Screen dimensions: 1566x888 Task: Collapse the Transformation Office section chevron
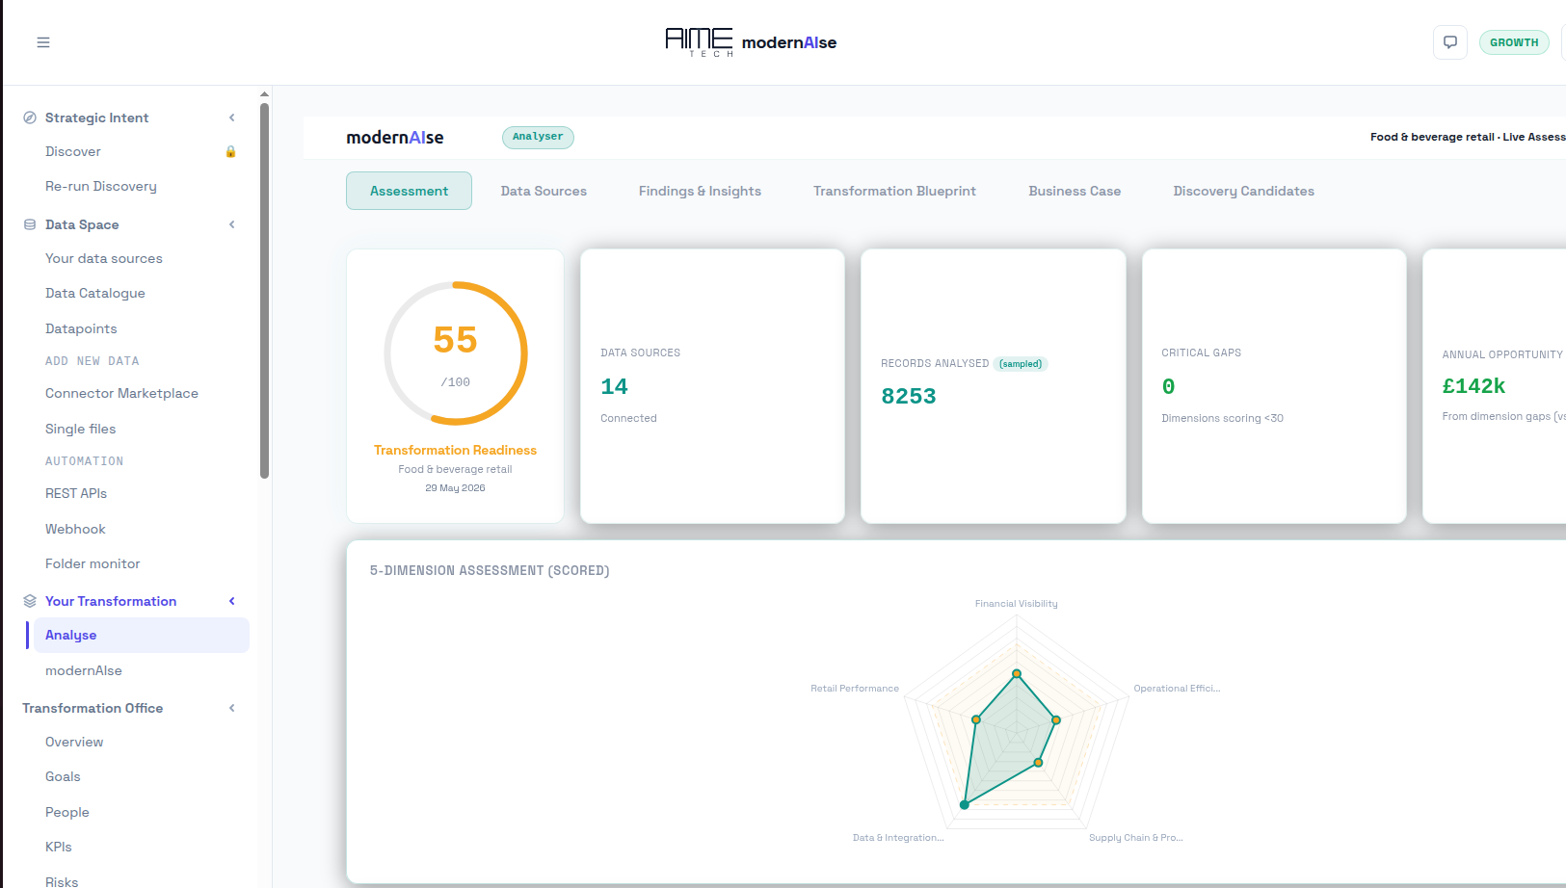pyautogui.click(x=231, y=708)
